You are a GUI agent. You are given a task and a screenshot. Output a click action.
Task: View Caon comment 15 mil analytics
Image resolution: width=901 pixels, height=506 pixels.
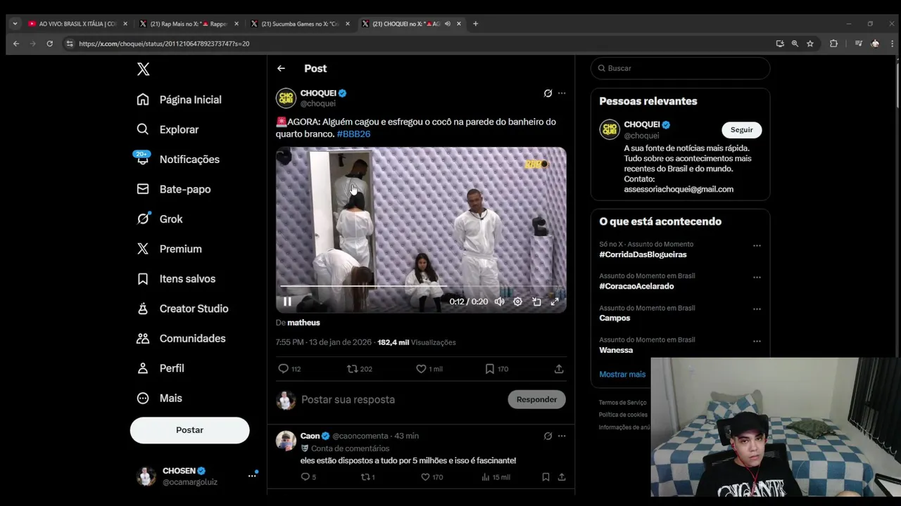click(496, 477)
